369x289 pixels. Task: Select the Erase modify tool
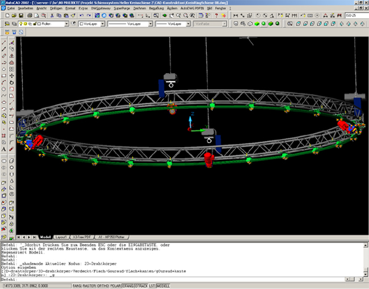pyautogui.click(x=12, y=43)
